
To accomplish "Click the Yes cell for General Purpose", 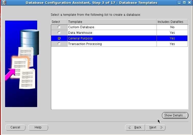I will point(172,38).
